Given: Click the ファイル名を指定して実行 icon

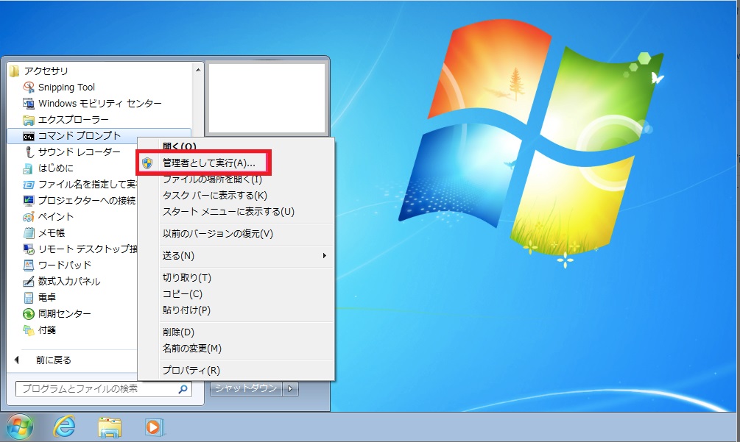Looking at the screenshot, I should [29, 185].
